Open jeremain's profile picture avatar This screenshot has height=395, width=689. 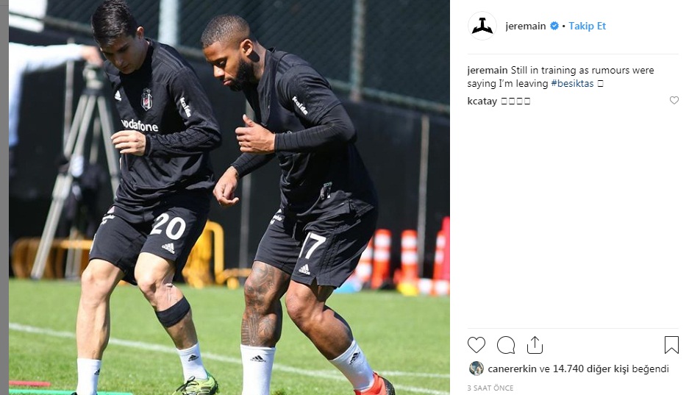coord(482,26)
